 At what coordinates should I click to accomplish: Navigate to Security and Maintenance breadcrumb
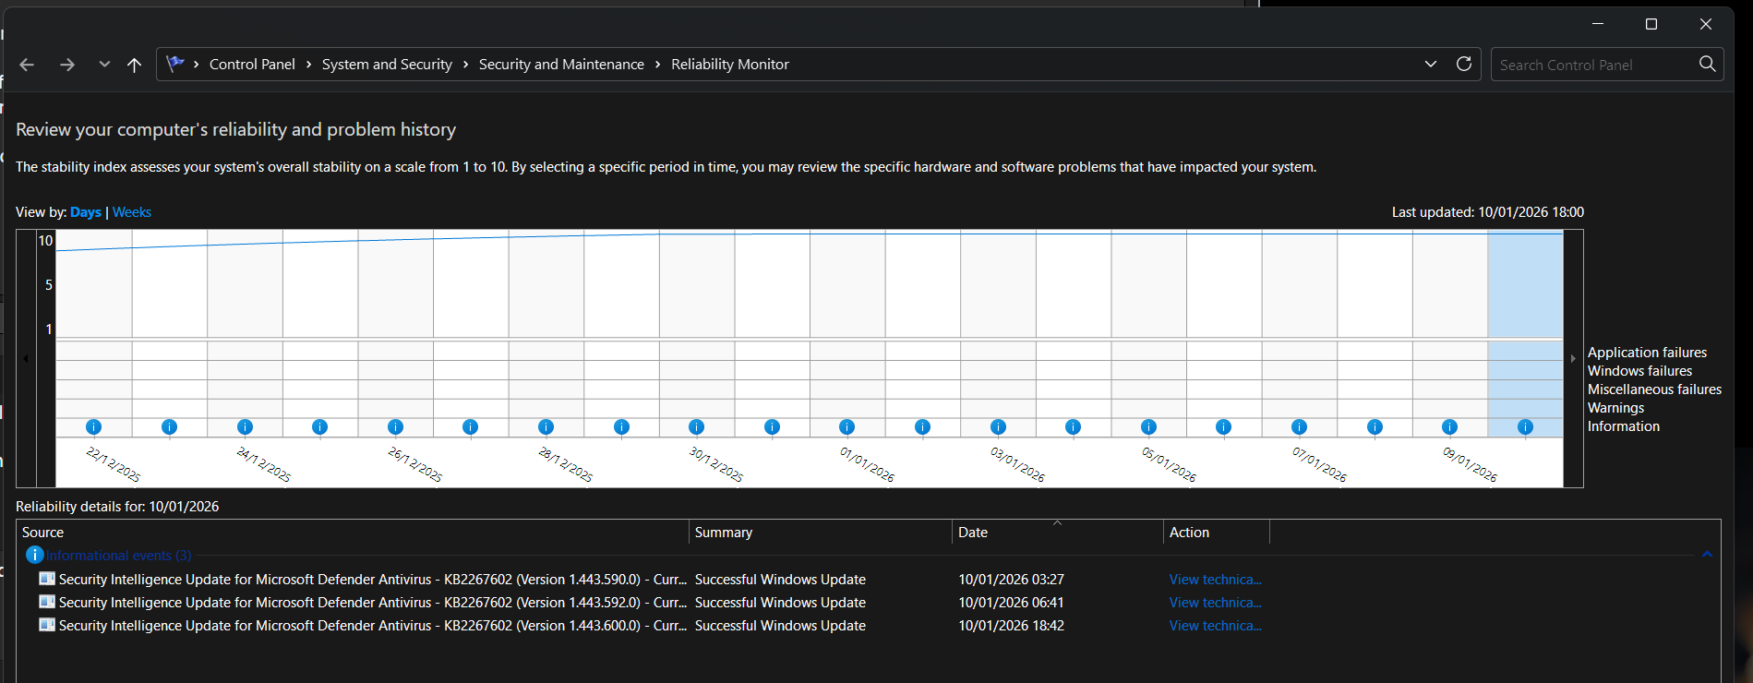[x=561, y=65]
